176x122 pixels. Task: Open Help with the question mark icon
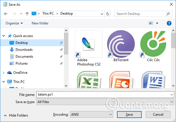pos(169,23)
